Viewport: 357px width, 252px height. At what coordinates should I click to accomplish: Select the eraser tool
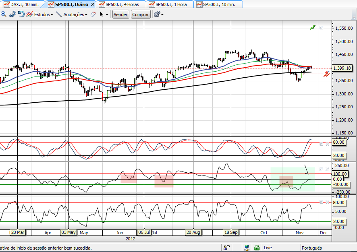coord(93,14)
